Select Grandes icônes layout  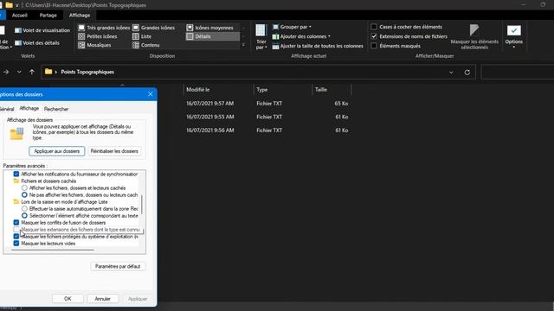[x=154, y=28]
